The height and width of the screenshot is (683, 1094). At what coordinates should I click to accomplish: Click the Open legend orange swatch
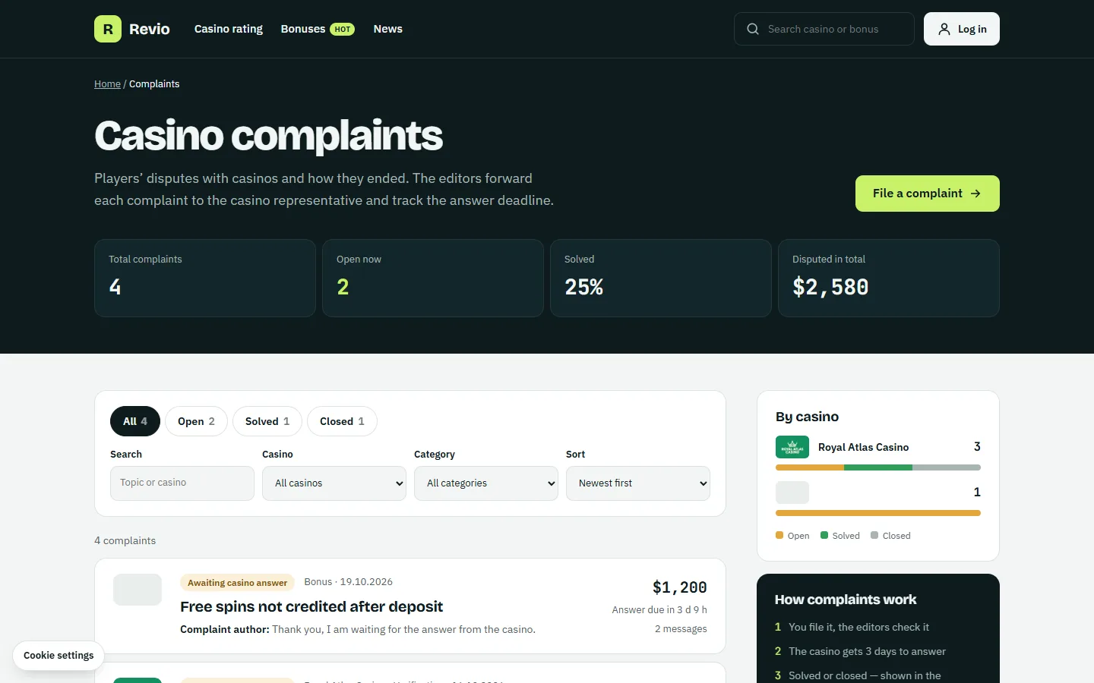[779, 535]
